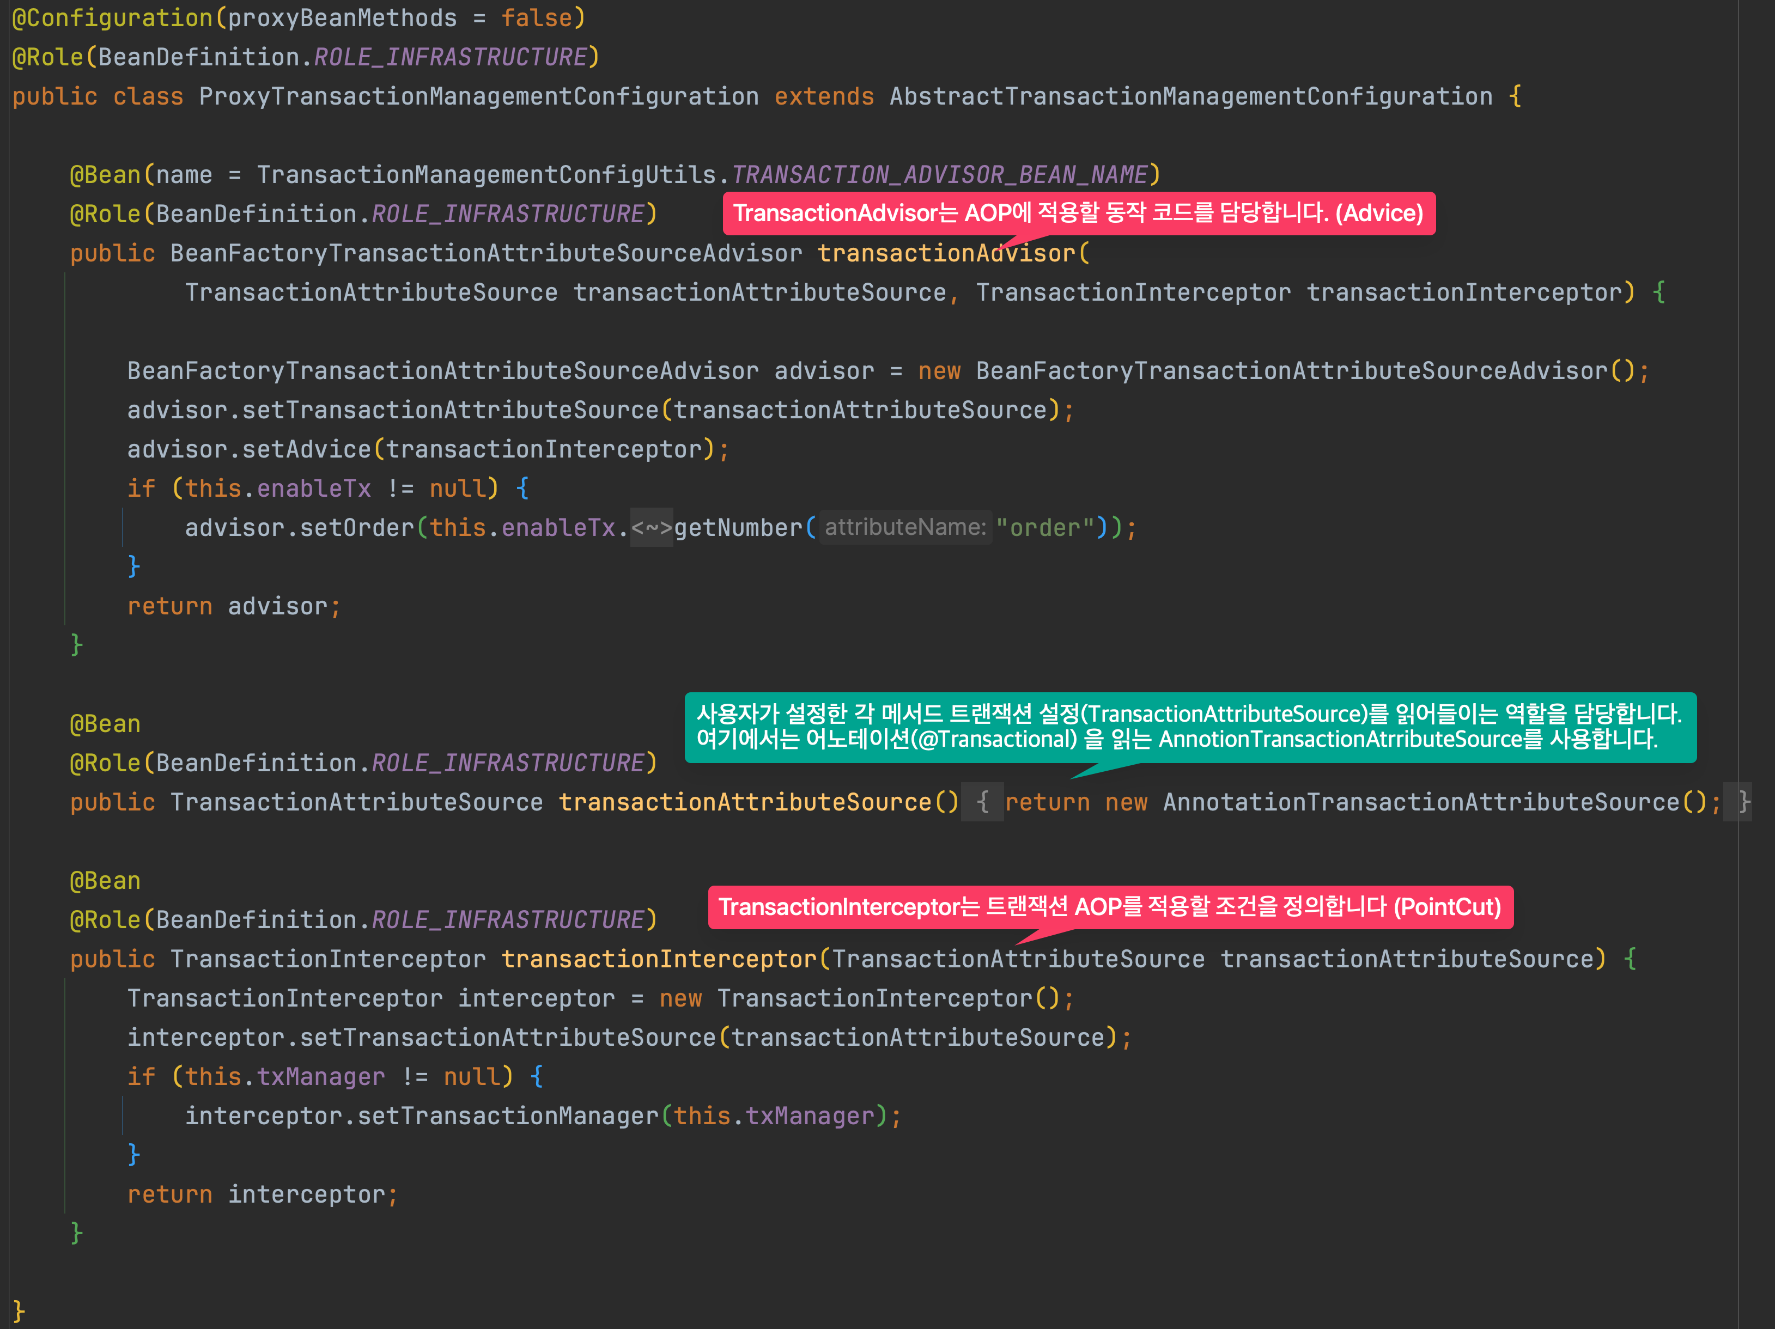Click the setAdvice method call

click(x=307, y=449)
